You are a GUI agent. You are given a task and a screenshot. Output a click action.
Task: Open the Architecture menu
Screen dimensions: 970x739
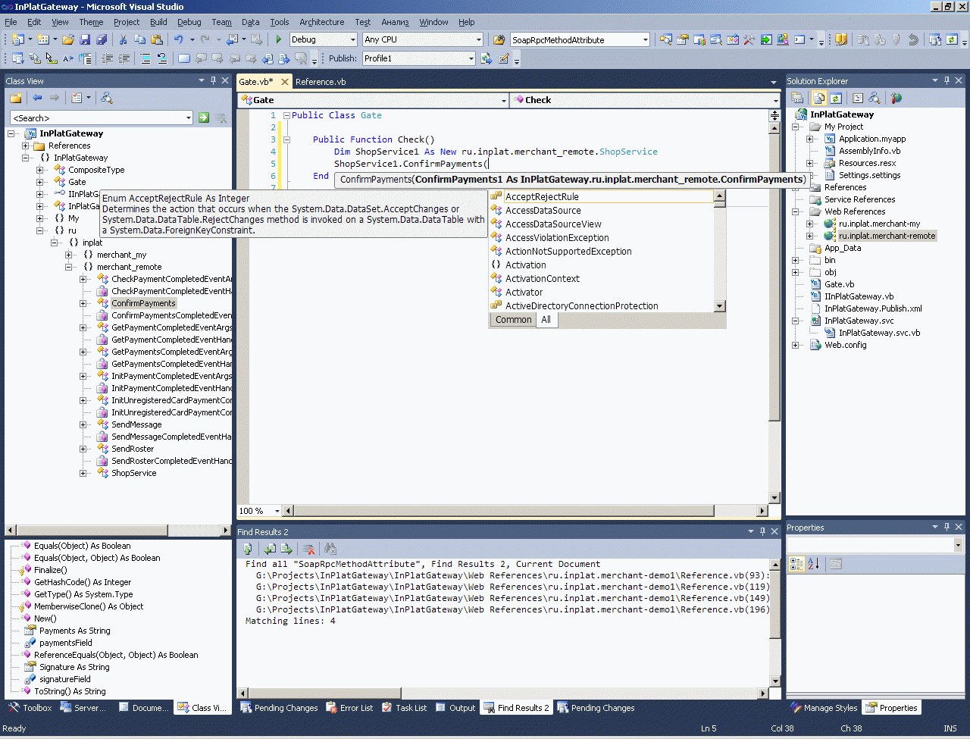coord(321,22)
